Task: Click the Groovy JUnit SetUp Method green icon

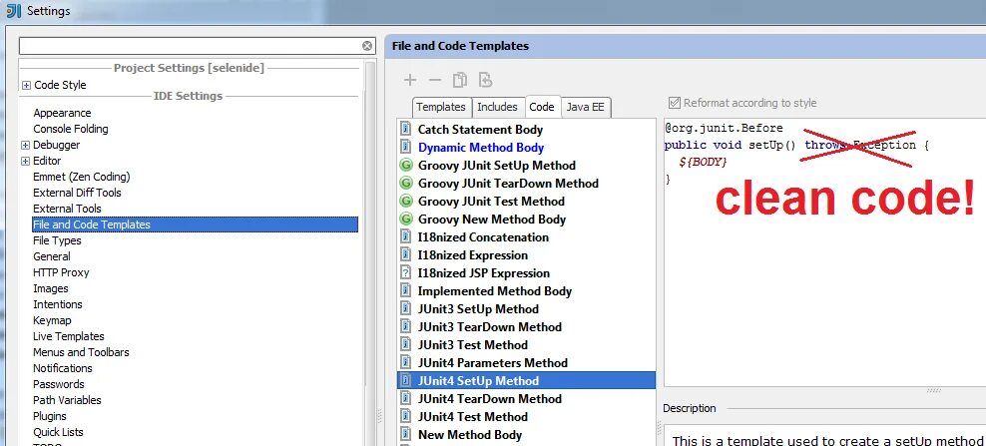Action: [x=405, y=166]
